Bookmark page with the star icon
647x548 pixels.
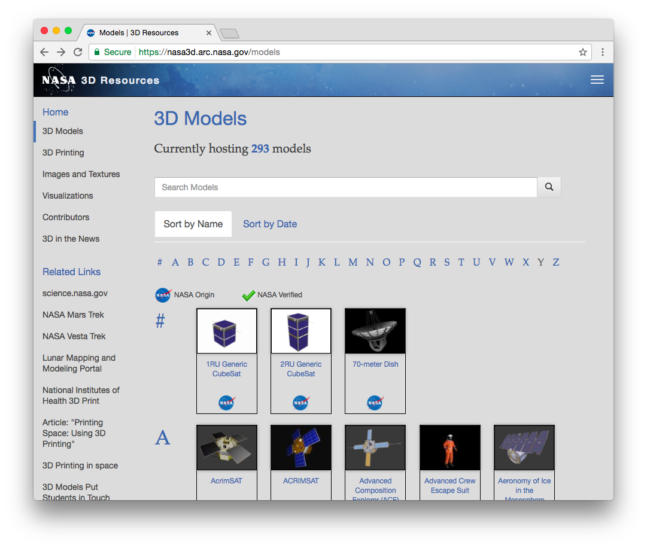click(x=582, y=52)
